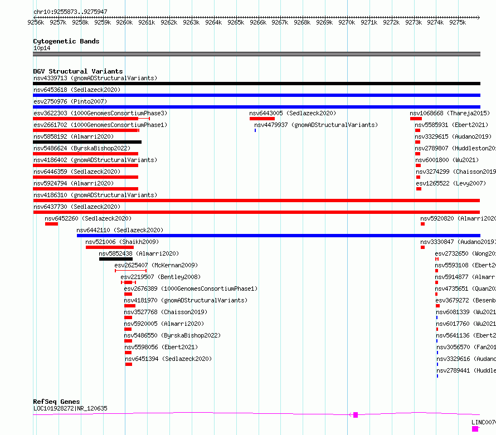This screenshot has height=435, width=496.
Task: Select the nsv4181970 gnomAD variant label
Action: click(186, 300)
